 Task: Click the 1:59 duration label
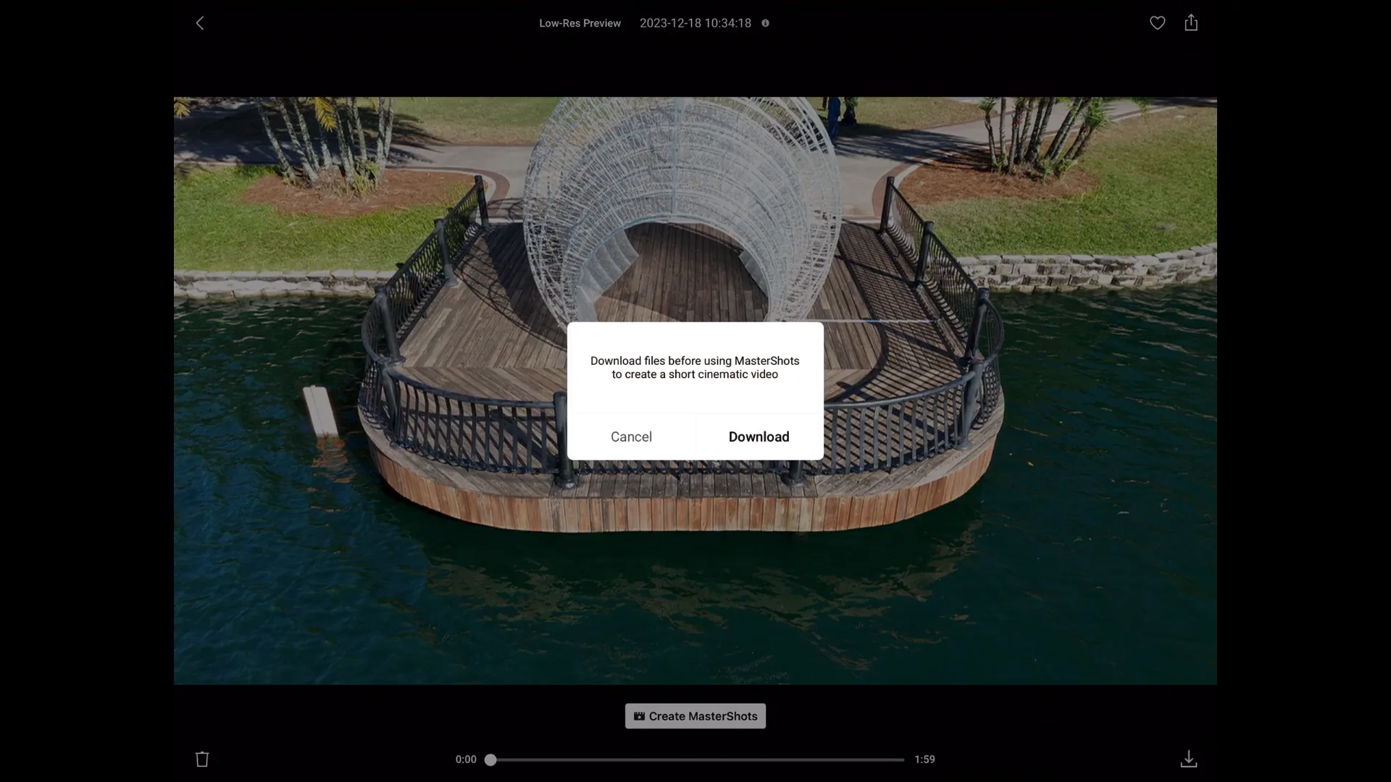(924, 760)
